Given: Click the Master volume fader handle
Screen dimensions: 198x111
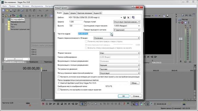Looking at the screenshot, I should [181, 39].
